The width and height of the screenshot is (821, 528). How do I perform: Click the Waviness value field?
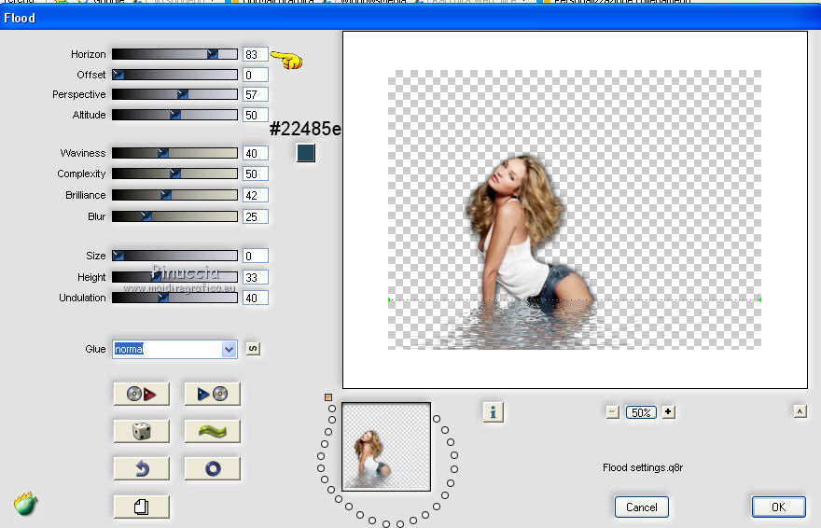tap(256, 153)
